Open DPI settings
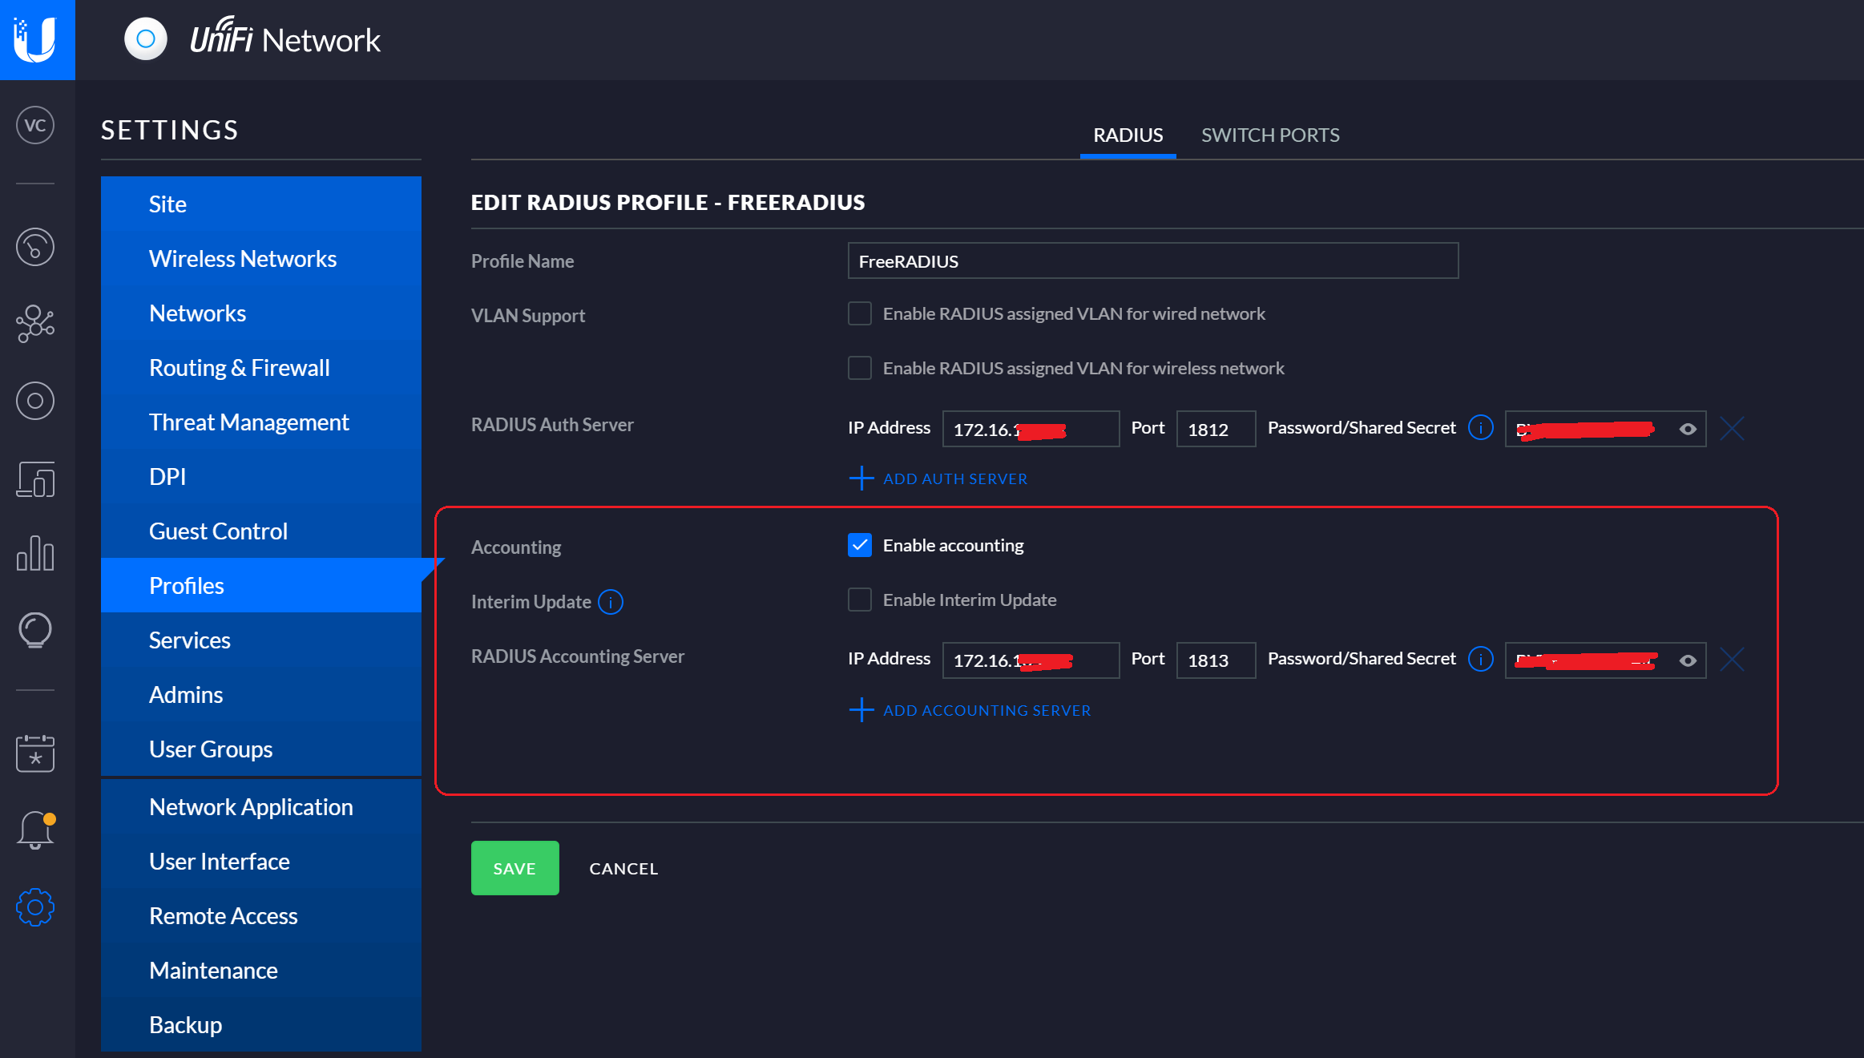This screenshot has width=1864, height=1058. [x=261, y=476]
